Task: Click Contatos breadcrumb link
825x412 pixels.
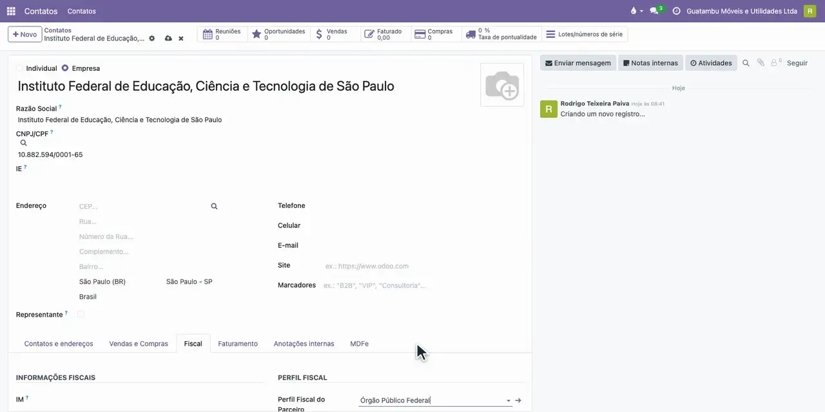Action: [x=57, y=30]
